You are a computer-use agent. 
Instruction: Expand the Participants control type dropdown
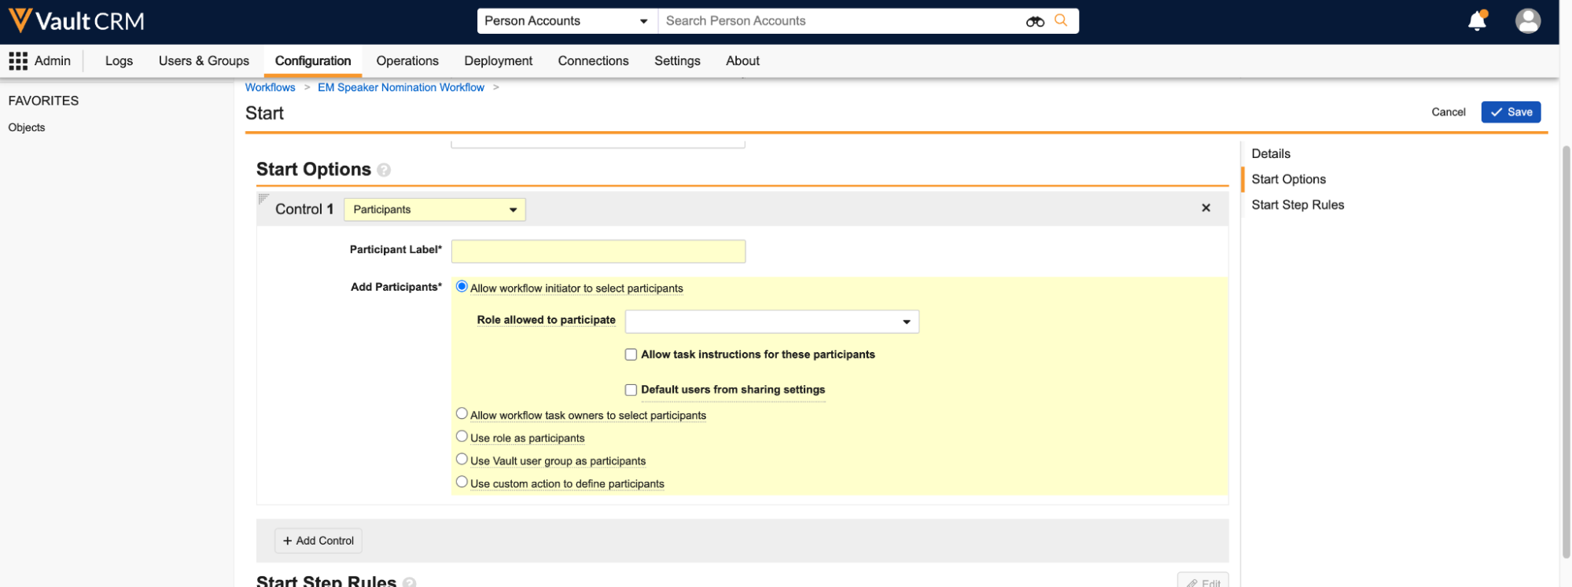(x=434, y=210)
